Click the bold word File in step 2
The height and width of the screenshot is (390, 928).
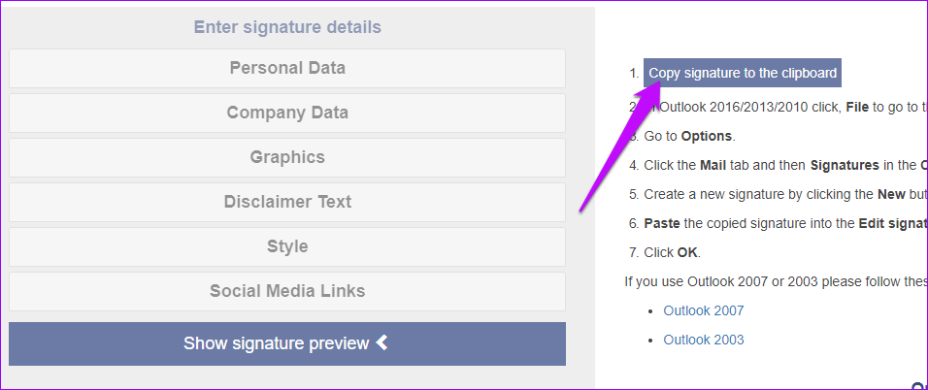tap(857, 108)
